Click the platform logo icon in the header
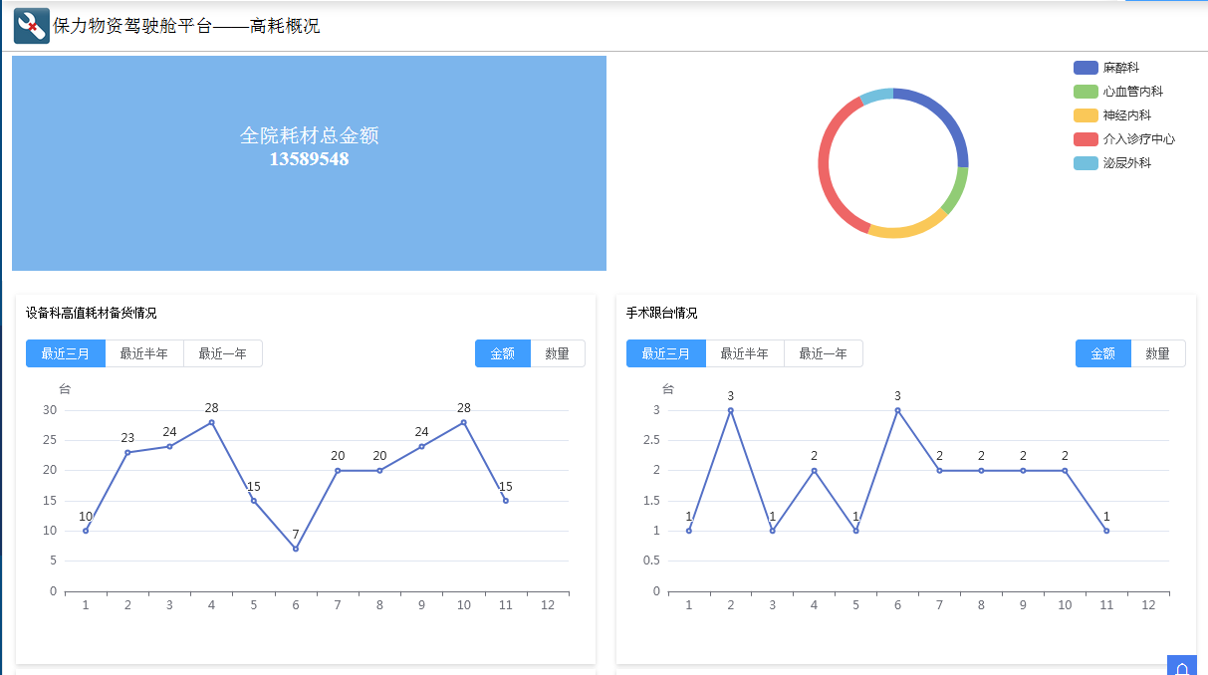 (32, 26)
